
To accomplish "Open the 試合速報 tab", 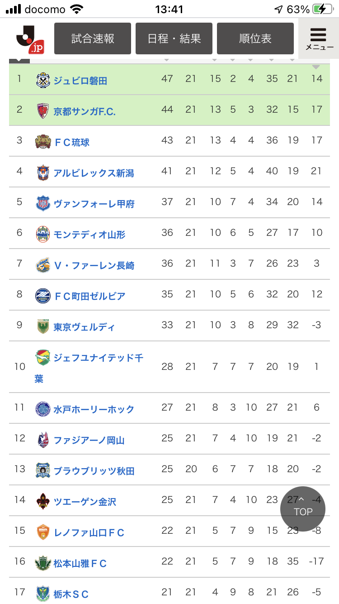I will (x=93, y=39).
